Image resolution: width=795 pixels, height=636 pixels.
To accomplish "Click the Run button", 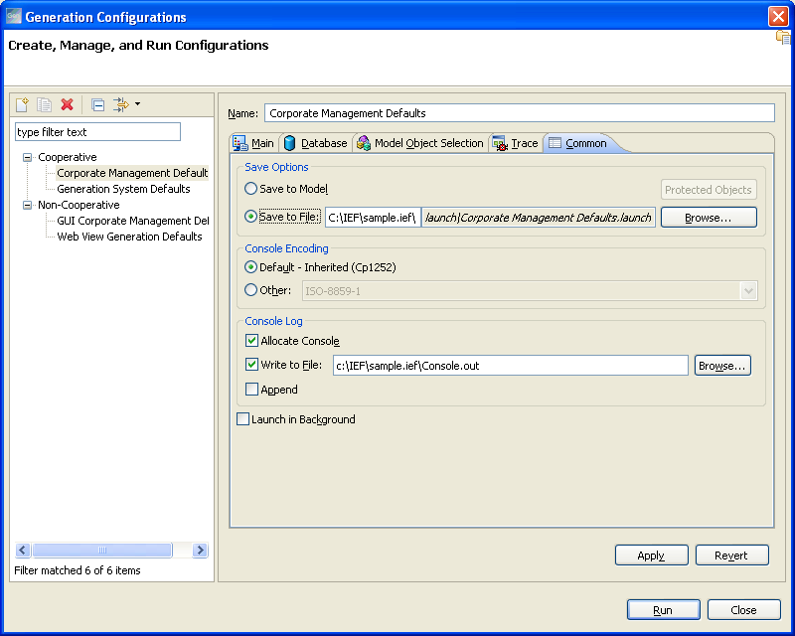I will [x=663, y=609].
